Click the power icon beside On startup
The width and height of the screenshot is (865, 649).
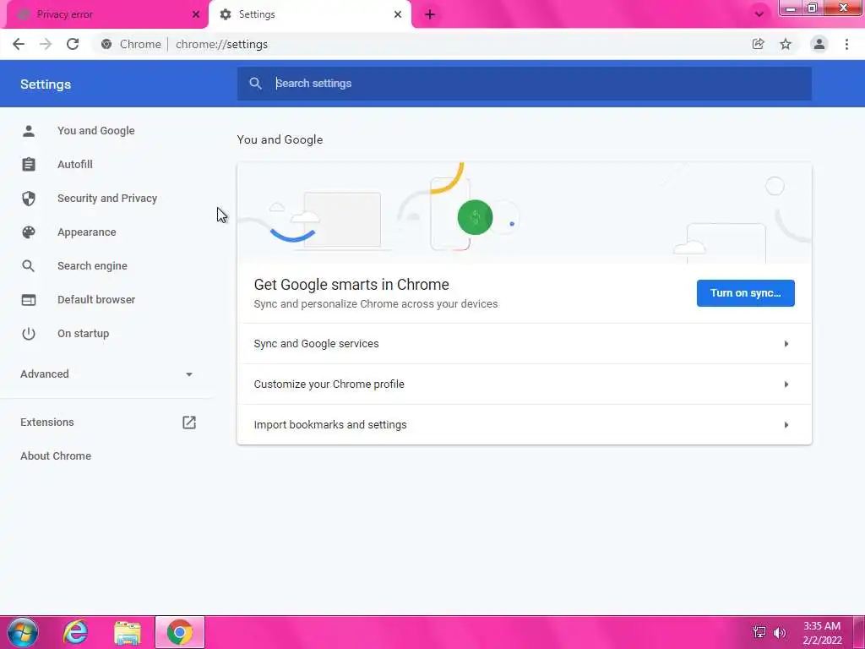click(x=29, y=333)
